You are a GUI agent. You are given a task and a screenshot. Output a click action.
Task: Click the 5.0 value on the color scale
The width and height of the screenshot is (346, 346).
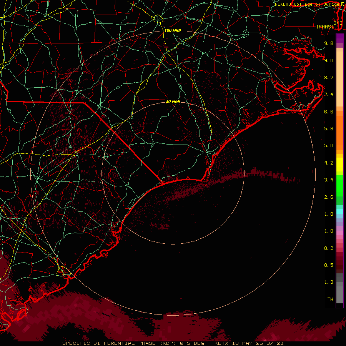pyautogui.click(x=329, y=146)
